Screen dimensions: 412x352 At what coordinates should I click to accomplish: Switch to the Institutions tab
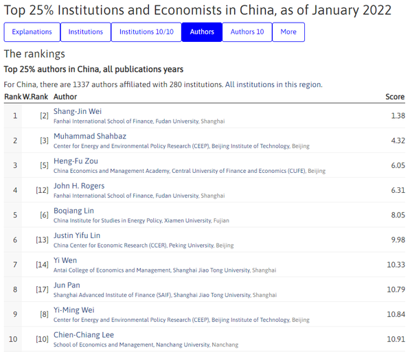click(x=86, y=32)
